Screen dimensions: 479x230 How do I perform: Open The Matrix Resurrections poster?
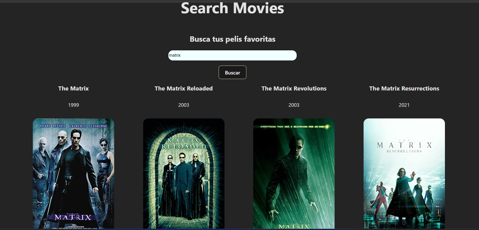pyautogui.click(x=404, y=174)
